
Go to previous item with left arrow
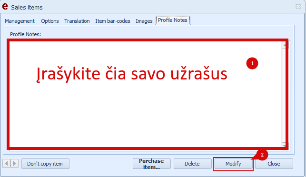7,163
